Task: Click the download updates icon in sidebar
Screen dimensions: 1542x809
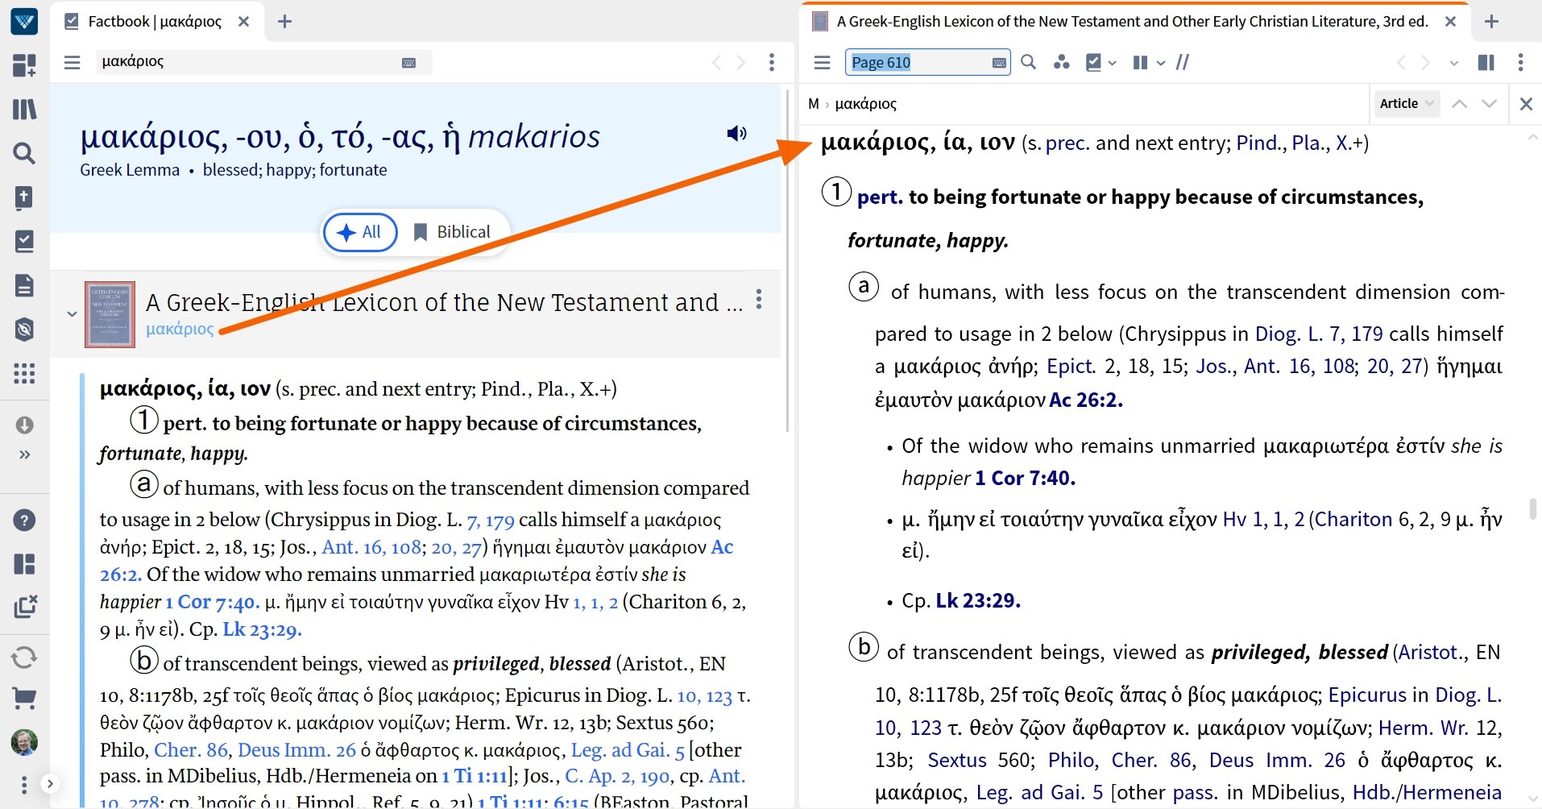Action: (x=24, y=425)
